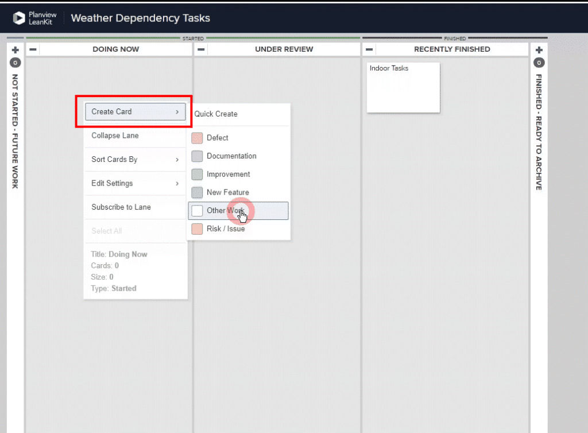Expand the Finished archive lane plus icon
Viewport: 588px width, 433px height.
[x=539, y=50]
